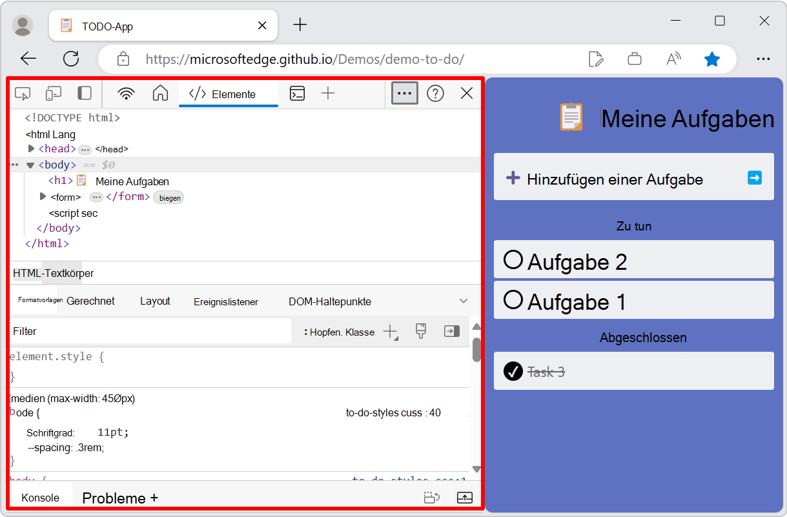Switch to the Gerechnet tab

click(92, 301)
